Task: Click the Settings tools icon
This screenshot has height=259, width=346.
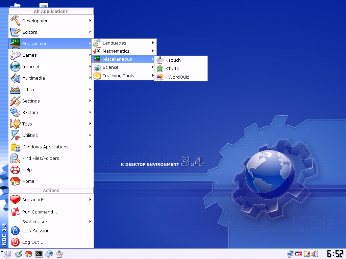Action: coord(15,101)
